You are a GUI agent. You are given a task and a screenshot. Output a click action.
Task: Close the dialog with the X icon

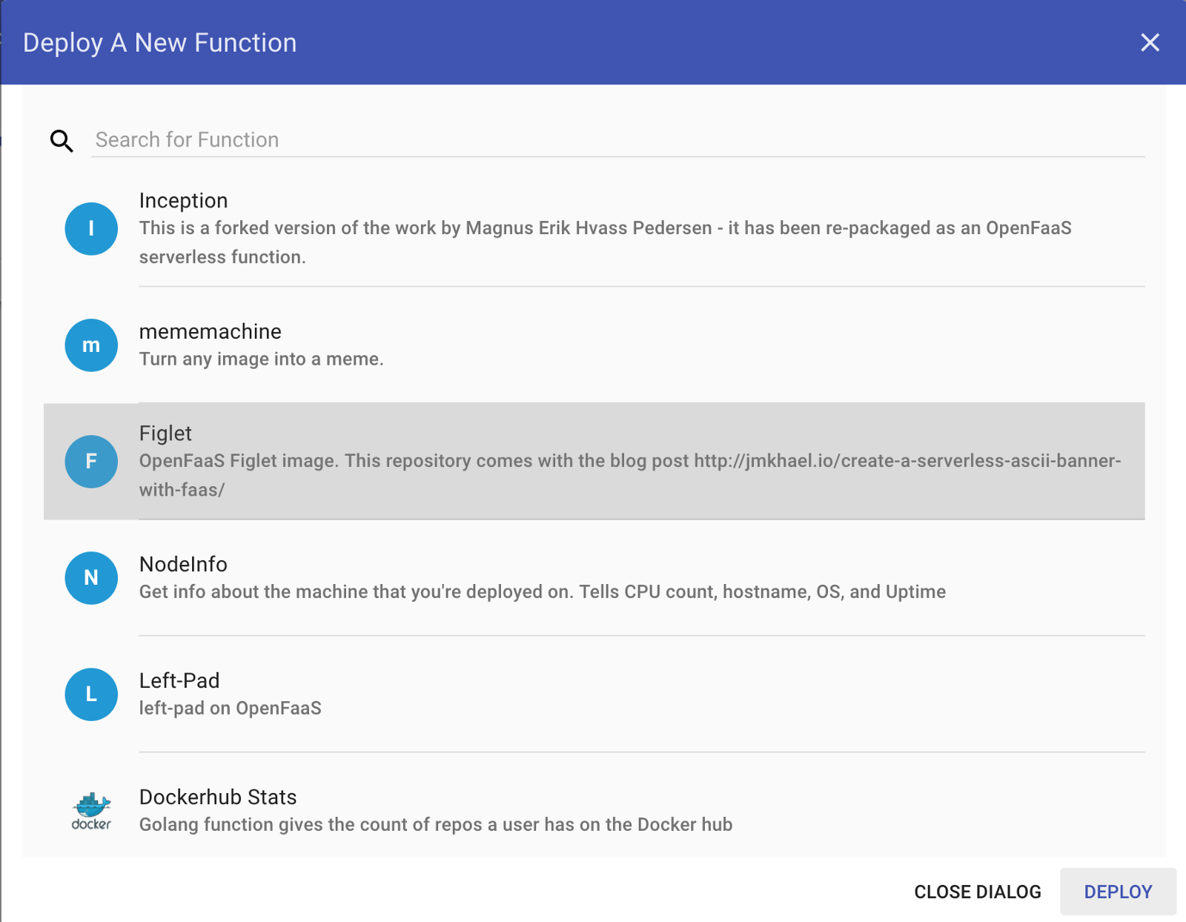[1150, 43]
